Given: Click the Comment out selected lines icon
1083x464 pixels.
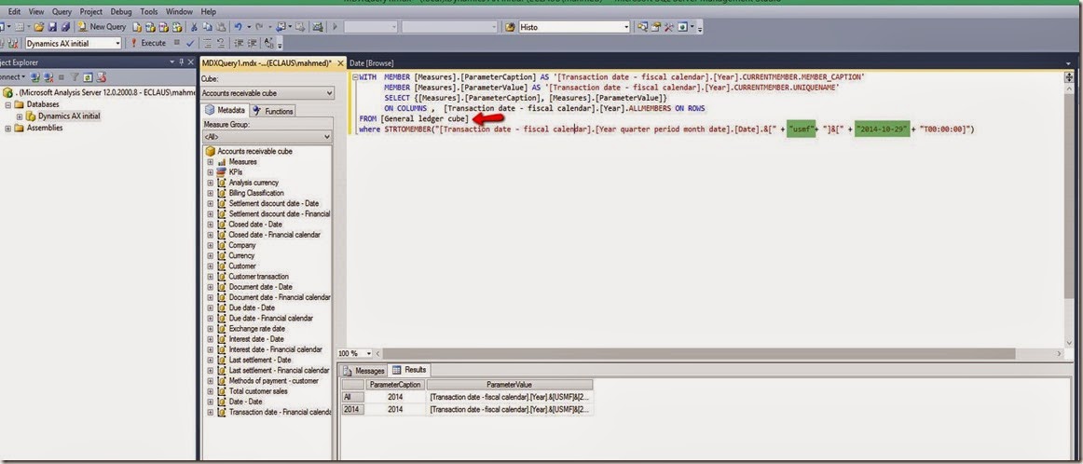Looking at the screenshot, I should (x=208, y=43).
